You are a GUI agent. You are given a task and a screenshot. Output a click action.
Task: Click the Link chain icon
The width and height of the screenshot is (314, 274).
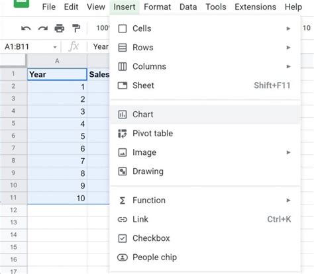coord(123,220)
